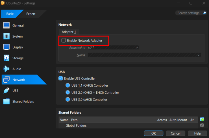Tick Enable Network Adapter checkbox
Screen dimensions: 209x138
pyautogui.click(x=64, y=40)
